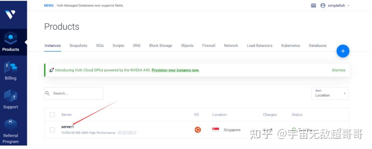Click the Singapore location text
Image resolution: width=372 pixels, height=149 pixels.
(x=232, y=130)
